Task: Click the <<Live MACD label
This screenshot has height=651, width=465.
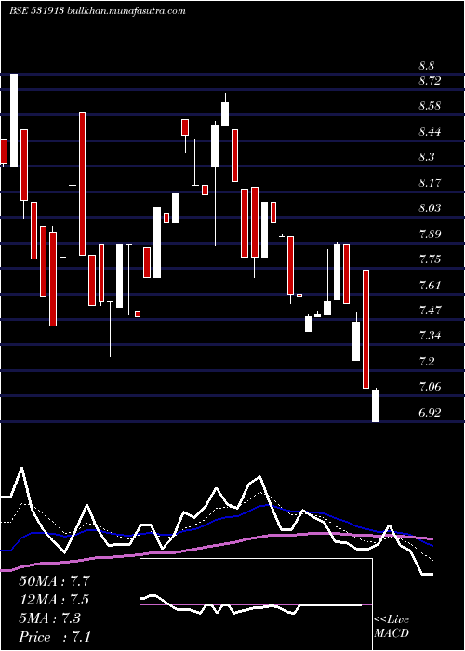Action: coord(392,627)
